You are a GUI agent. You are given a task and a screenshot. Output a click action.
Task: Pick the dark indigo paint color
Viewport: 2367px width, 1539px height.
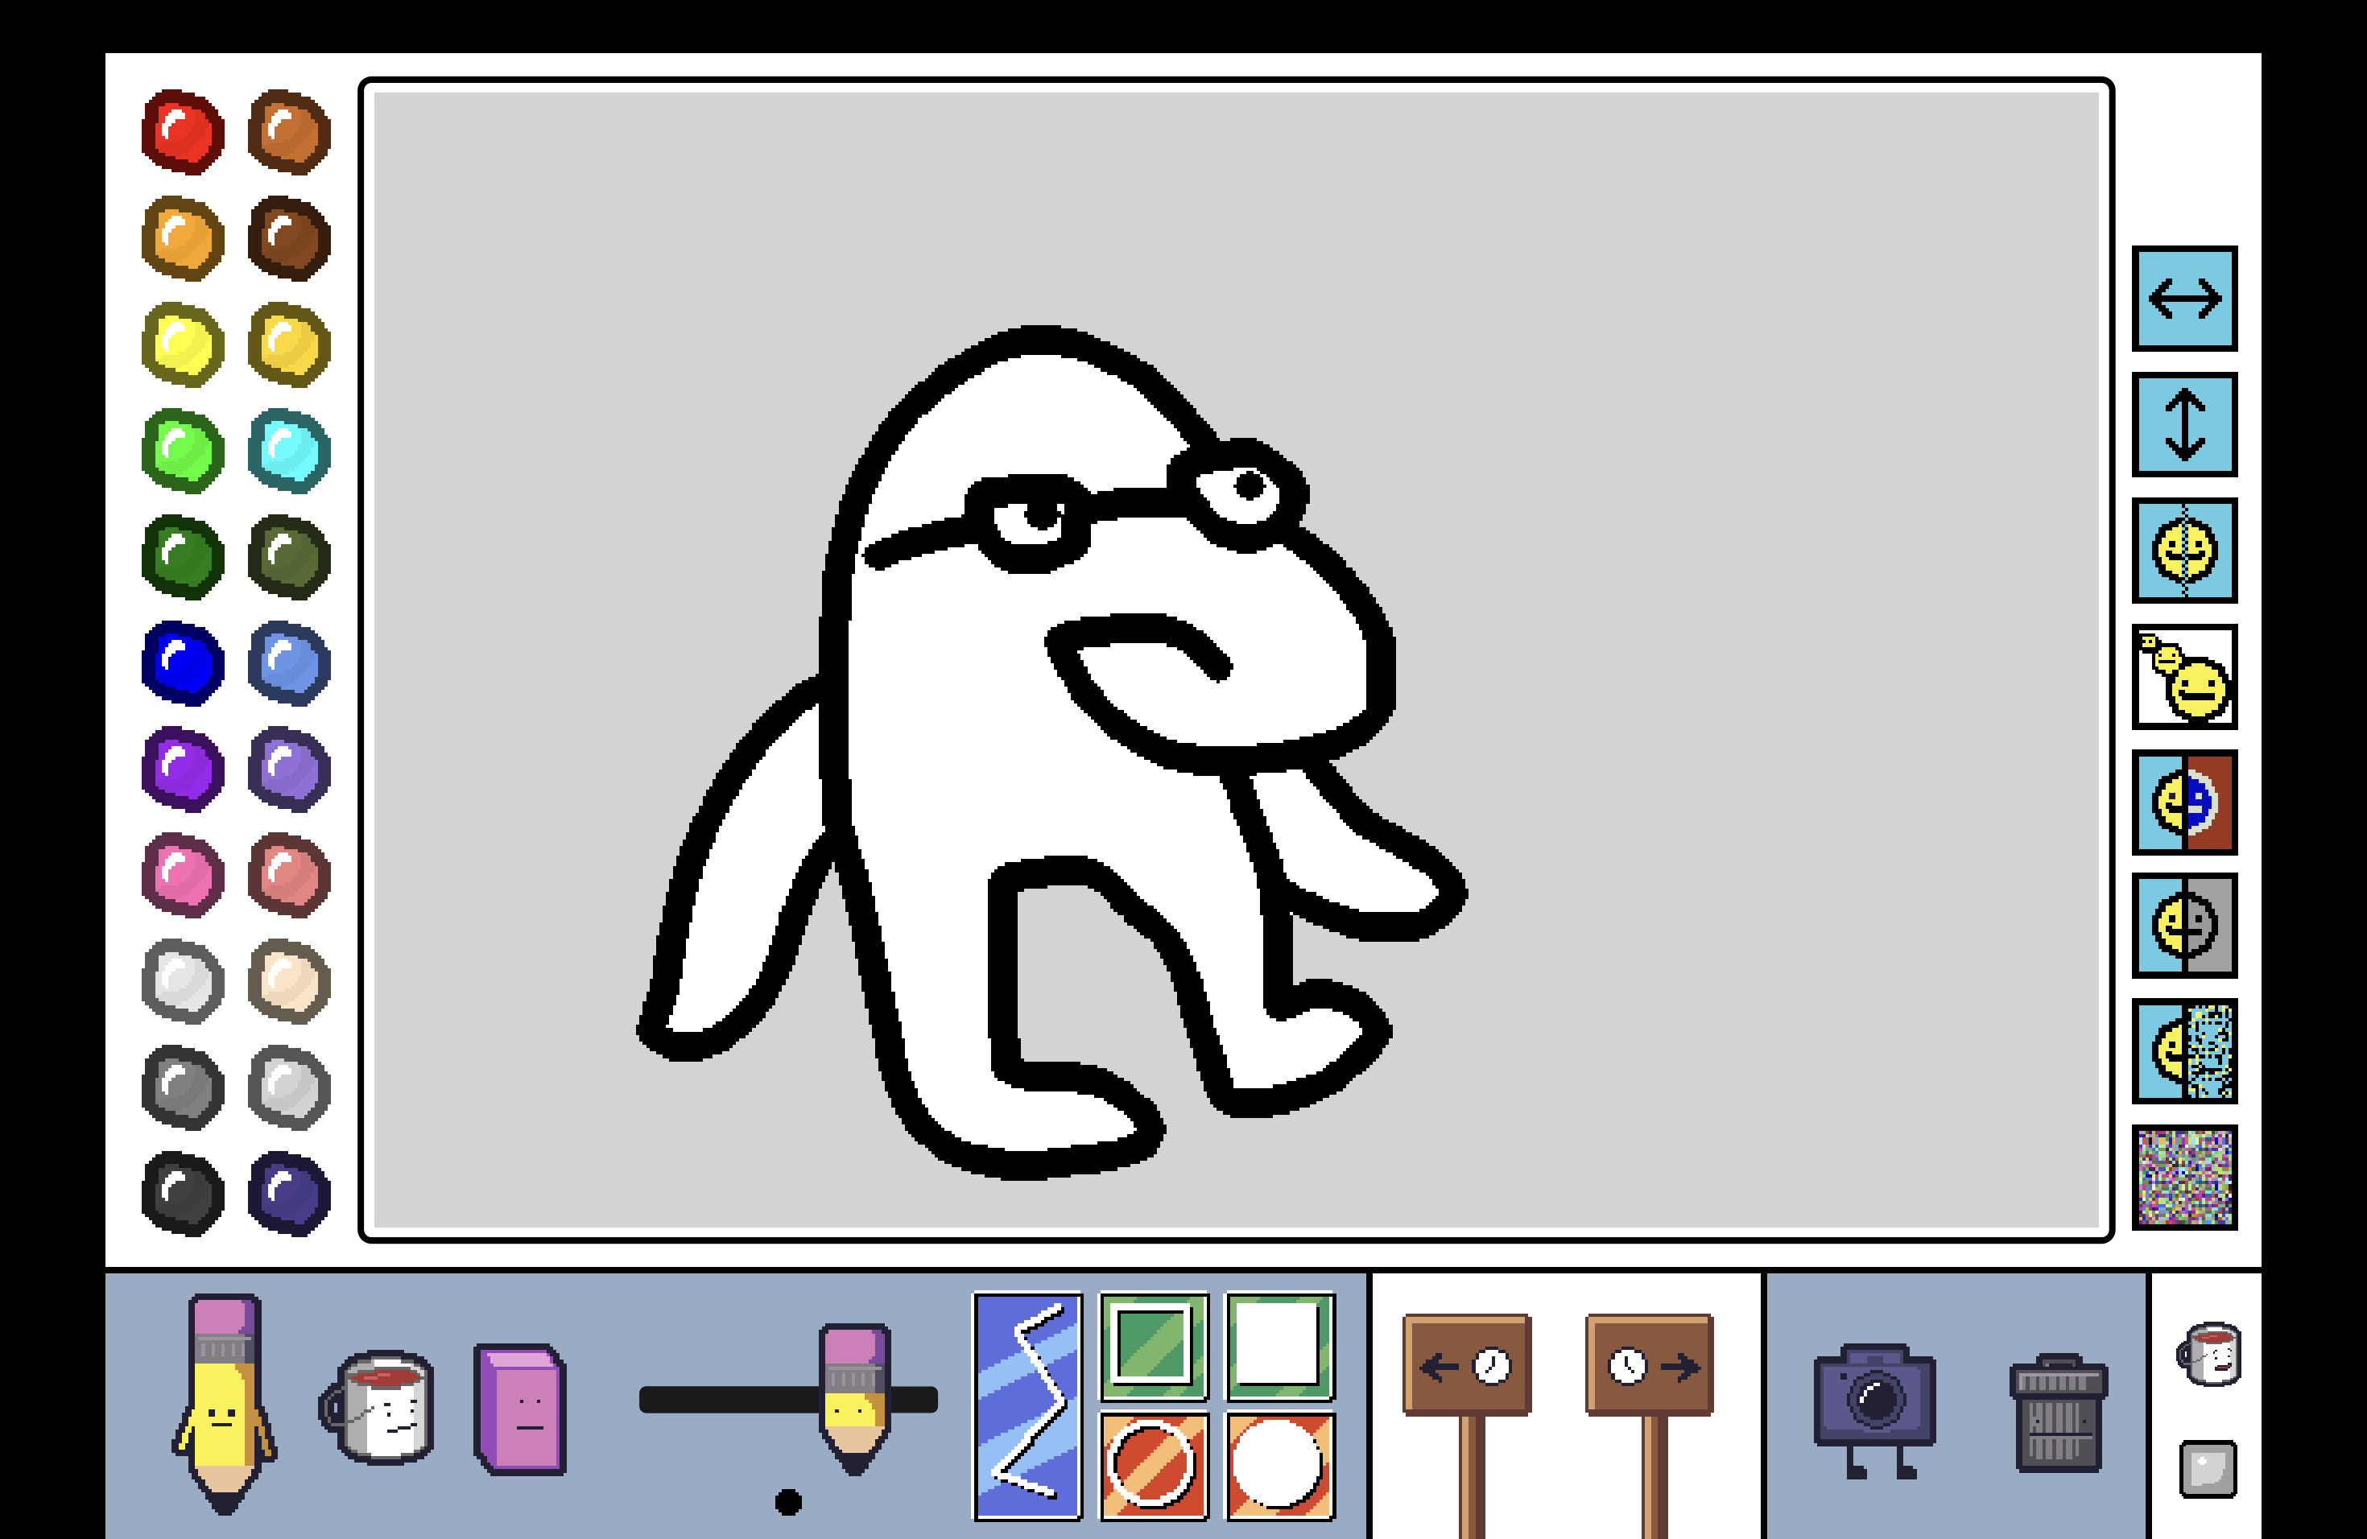click(288, 1194)
